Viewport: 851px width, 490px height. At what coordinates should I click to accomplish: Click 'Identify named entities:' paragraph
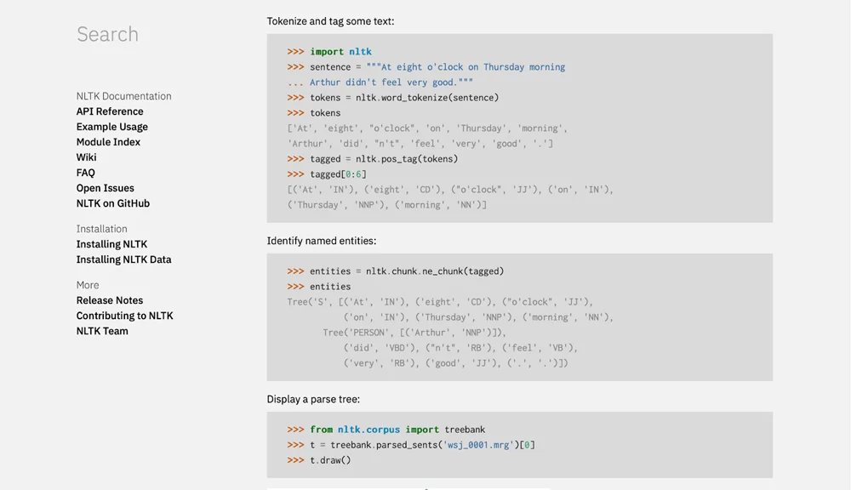(x=322, y=241)
